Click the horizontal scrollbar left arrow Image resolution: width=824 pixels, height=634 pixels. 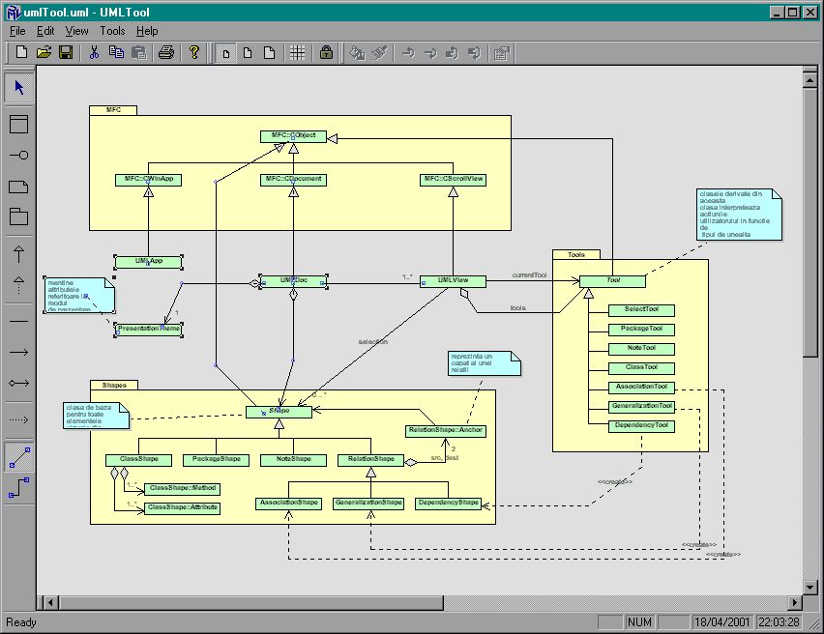50,602
